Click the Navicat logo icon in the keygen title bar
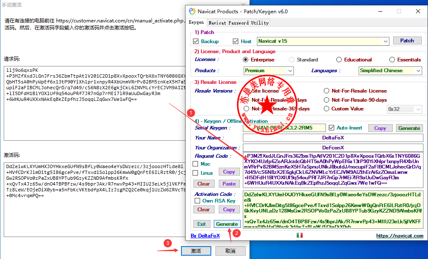428x259 pixels. pyautogui.click(x=192, y=11)
